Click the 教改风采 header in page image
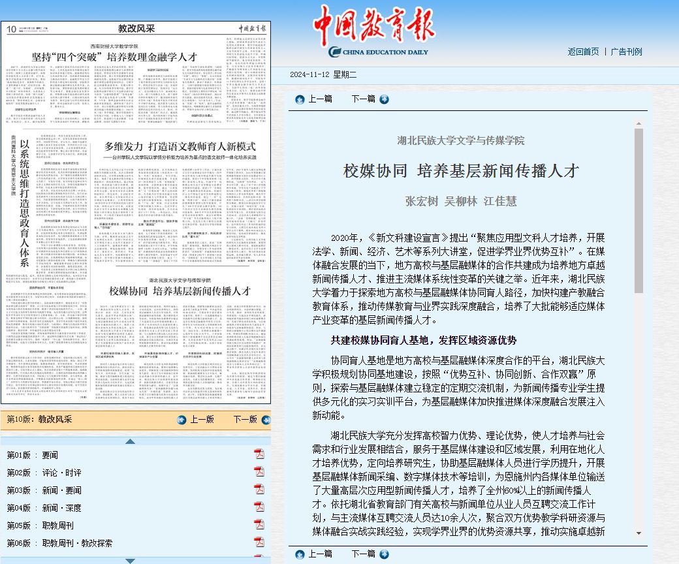 click(x=136, y=29)
